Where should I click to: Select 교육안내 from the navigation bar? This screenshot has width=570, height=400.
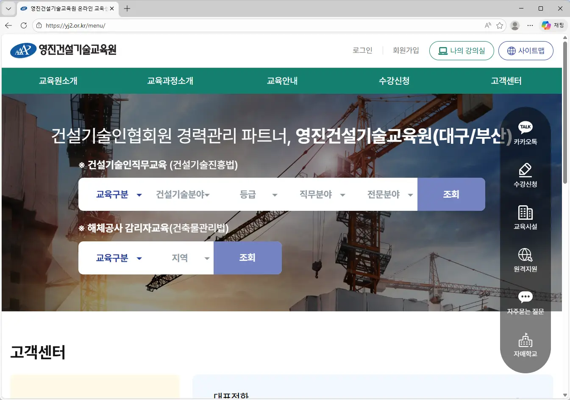pyautogui.click(x=282, y=81)
